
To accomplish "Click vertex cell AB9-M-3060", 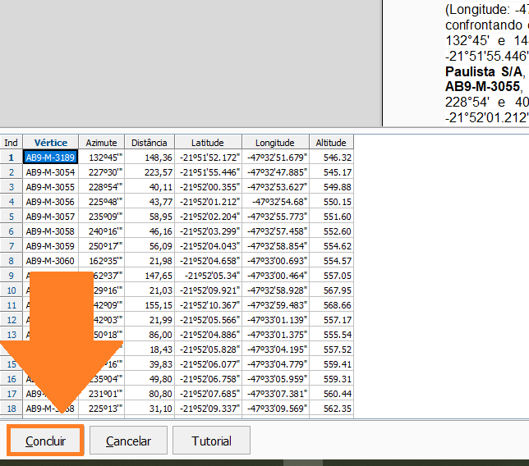I will click(x=50, y=261).
